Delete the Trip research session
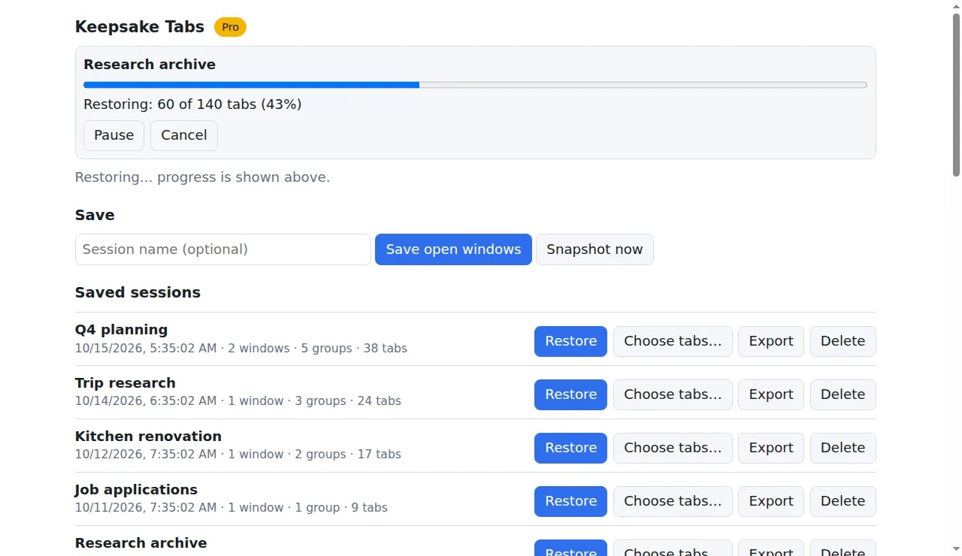Image resolution: width=962 pixels, height=556 pixels. [x=843, y=394]
